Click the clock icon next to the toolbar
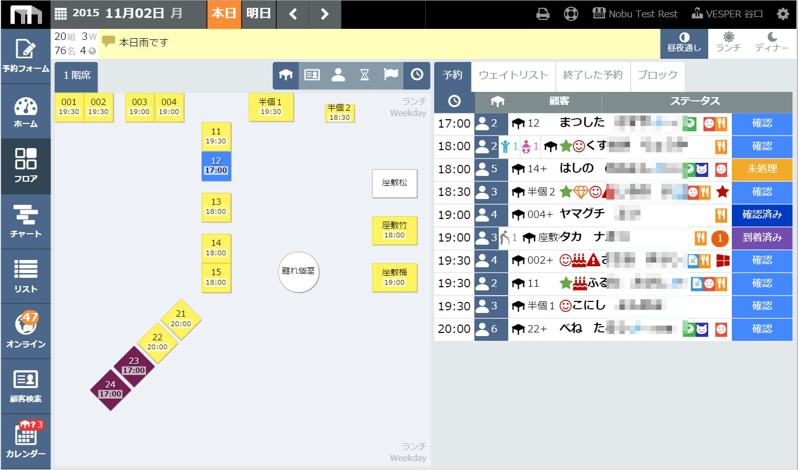The width and height of the screenshot is (798, 470). (417, 75)
